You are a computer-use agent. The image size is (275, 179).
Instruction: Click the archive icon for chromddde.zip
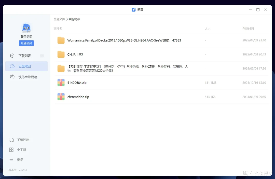pos(61,97)
